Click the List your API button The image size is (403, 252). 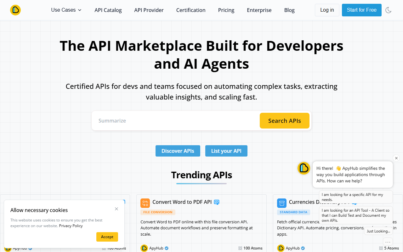click(226, 151)
